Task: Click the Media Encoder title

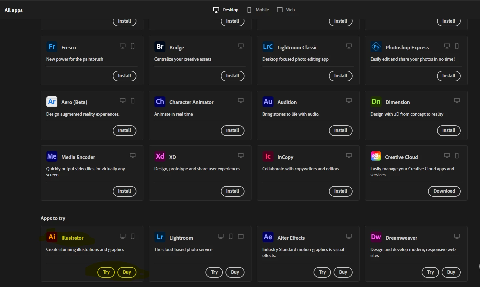Action: (78, 157)
